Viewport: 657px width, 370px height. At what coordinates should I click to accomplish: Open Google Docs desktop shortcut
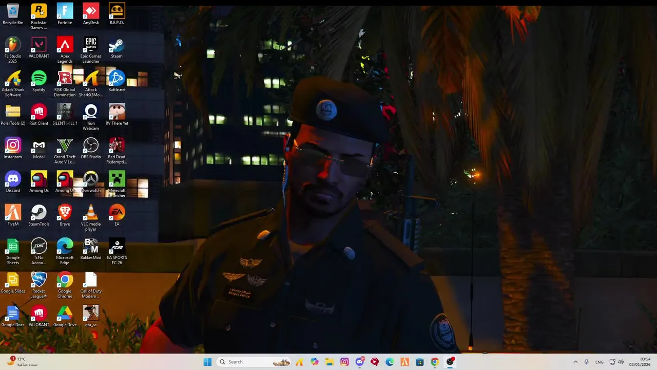click(13, 317)
